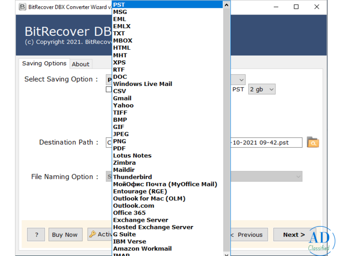The image size is (343, 256).
Task: Pick Yahoo in the format list
Action: (168, 105)
